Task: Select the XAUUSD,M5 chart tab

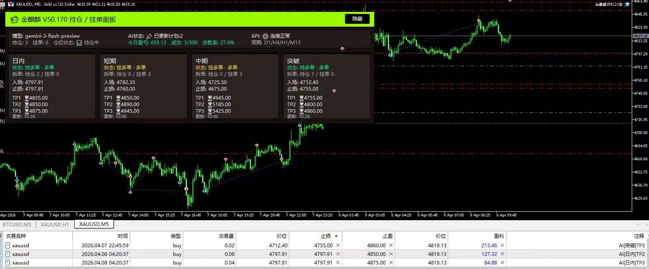Action: pos(94,224)
